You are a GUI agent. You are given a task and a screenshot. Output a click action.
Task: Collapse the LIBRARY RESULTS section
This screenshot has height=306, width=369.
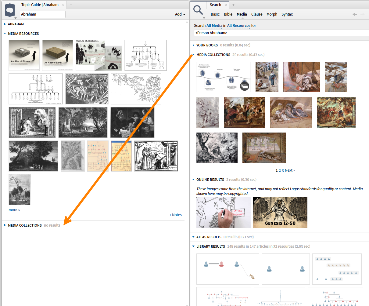pos(193,246)
